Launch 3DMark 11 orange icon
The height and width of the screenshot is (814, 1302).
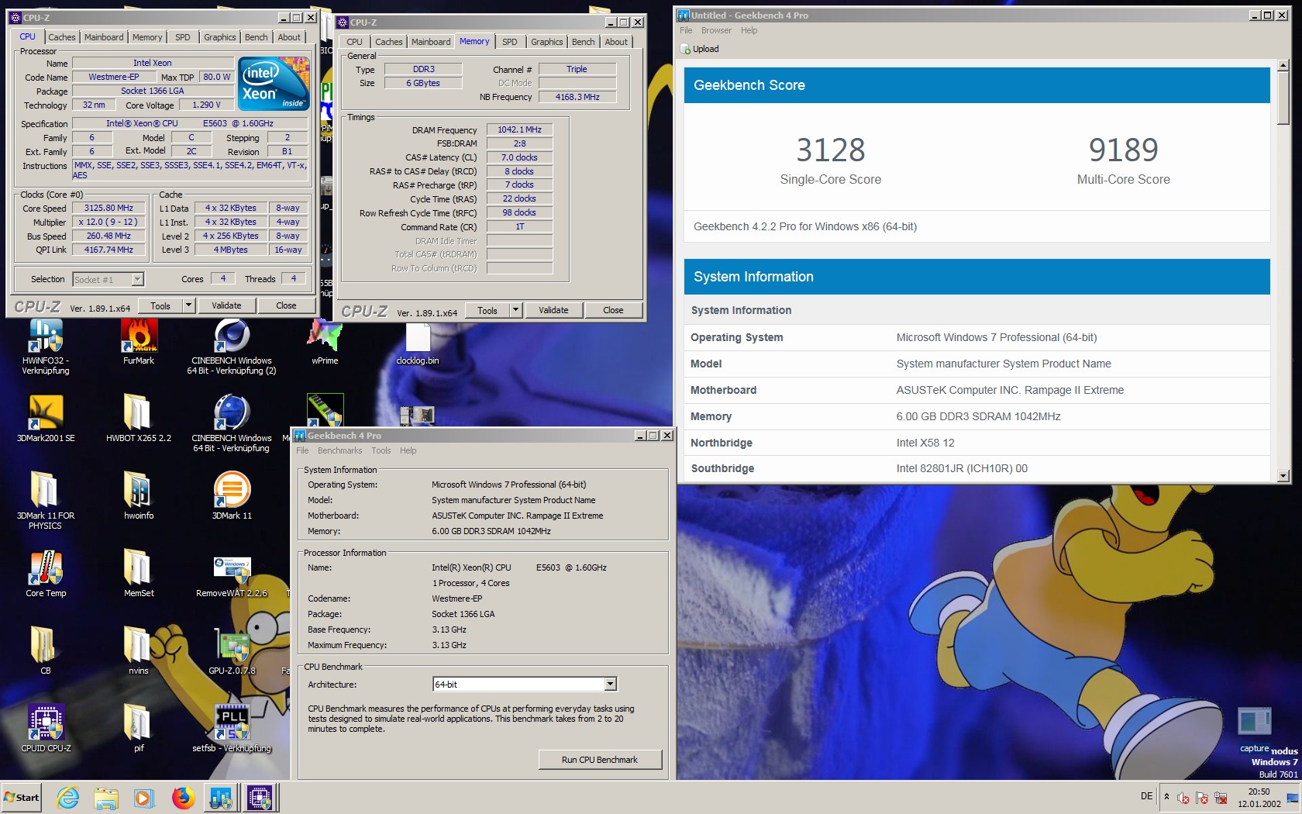pyautogui.click(x=232, y=497)
